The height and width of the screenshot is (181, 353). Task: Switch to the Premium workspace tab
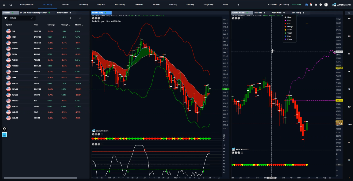click(65, 5)
